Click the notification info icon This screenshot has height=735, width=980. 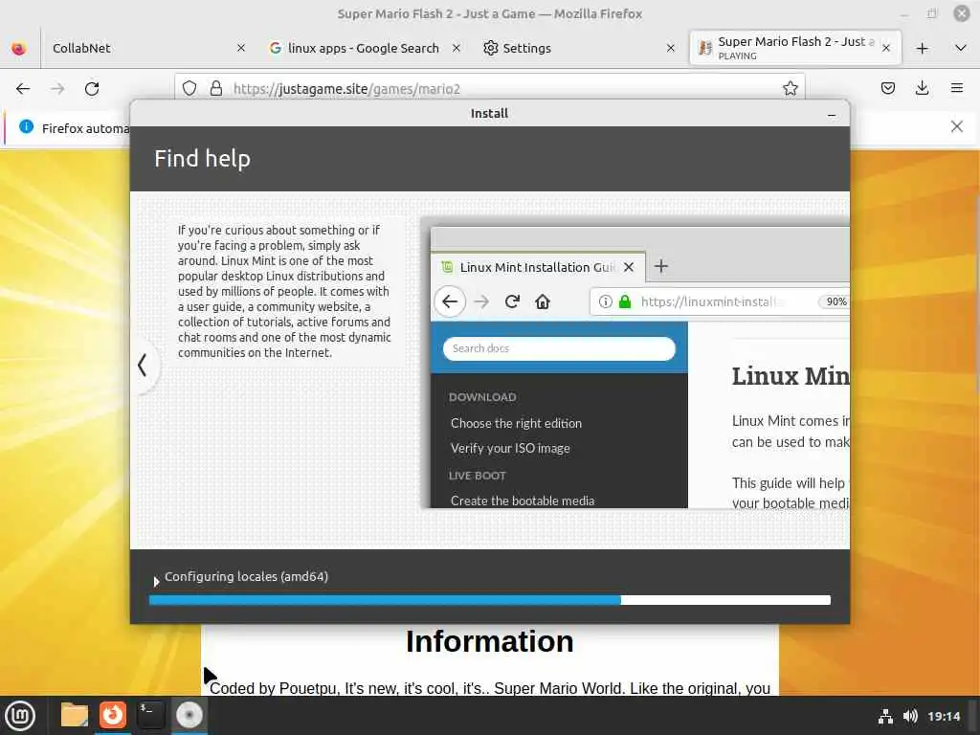point(26,127)
